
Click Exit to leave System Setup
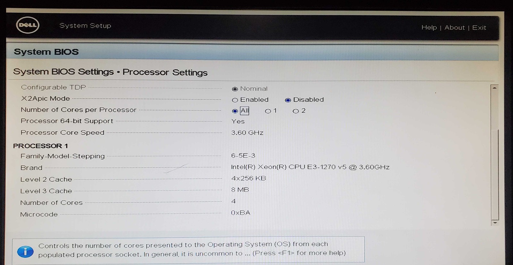479,28
